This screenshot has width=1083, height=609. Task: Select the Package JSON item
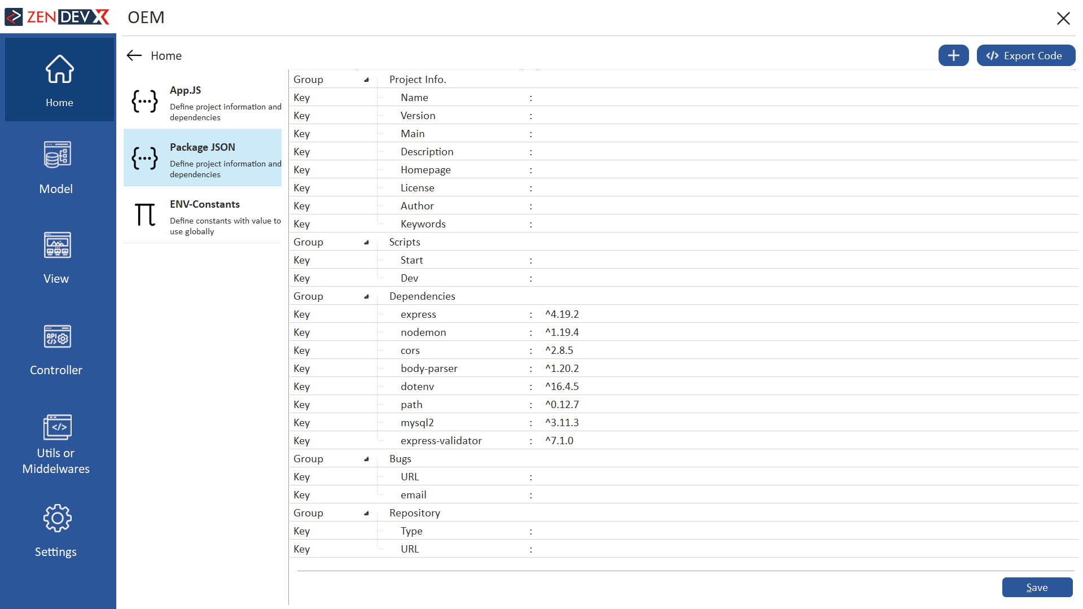pos(203,159)
